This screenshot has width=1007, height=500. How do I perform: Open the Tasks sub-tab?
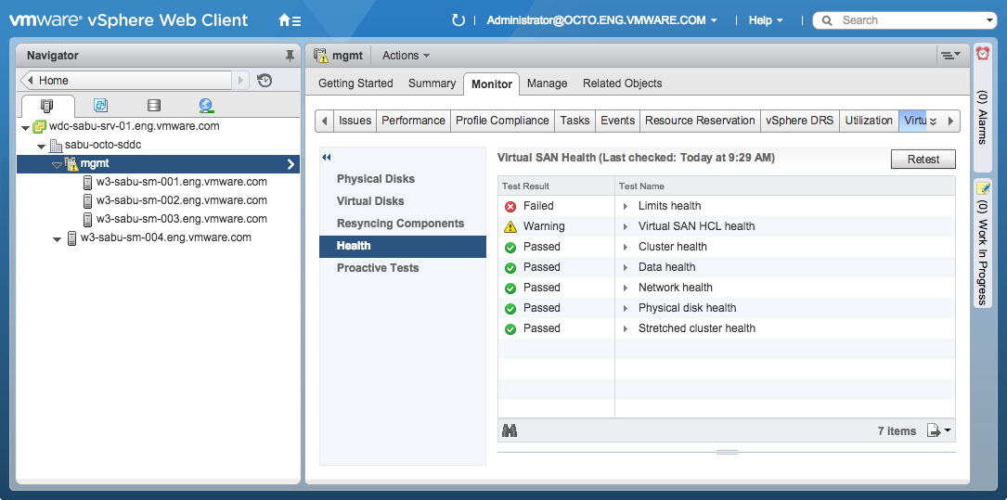click(575, 121)
